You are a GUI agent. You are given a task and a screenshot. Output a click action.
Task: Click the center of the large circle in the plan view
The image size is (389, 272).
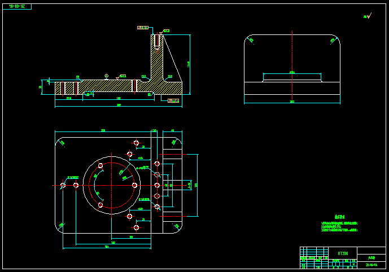point(112,185)
